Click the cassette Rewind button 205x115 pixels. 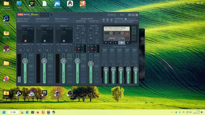coord(106,43)
